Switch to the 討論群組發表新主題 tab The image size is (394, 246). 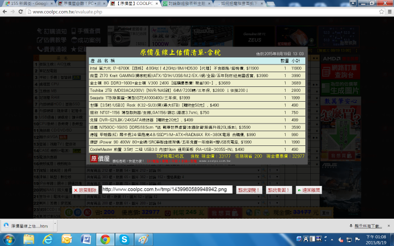coord(186,3)
